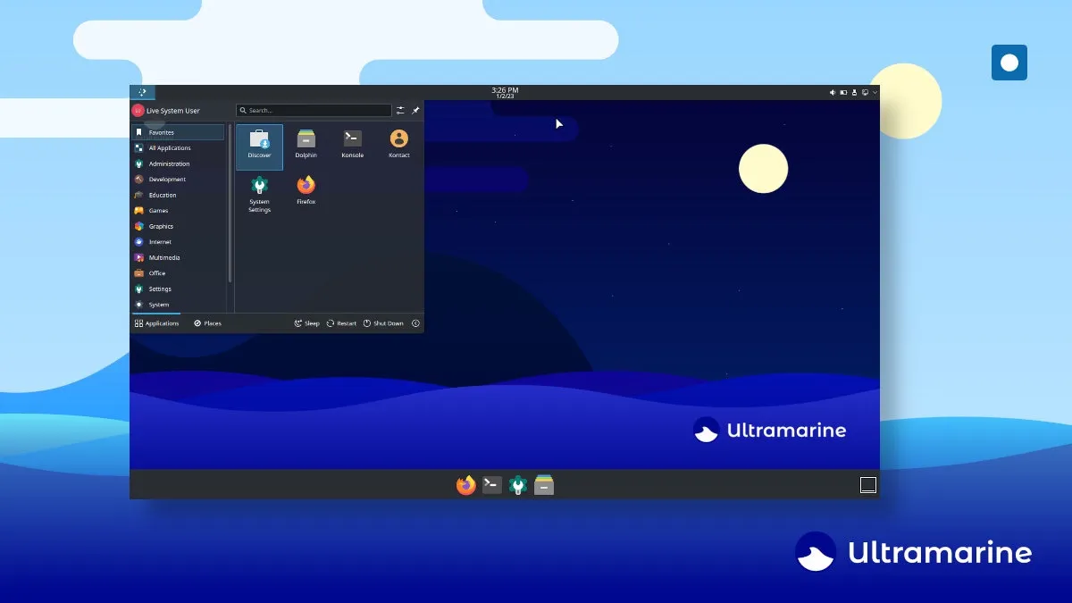Screen dimensions: 1072x603
Task: Open the clipboard icon in the system tray
Action: tap(855, 93)
